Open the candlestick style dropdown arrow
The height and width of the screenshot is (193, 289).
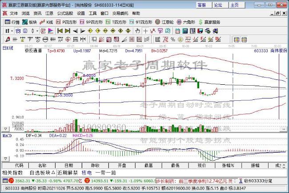37,31
